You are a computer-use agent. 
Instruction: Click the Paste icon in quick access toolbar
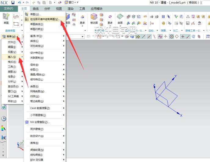point(44,2)
